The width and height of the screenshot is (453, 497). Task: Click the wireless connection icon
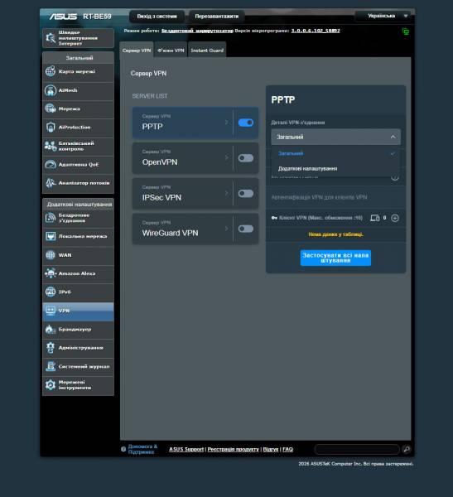point(51,218)
